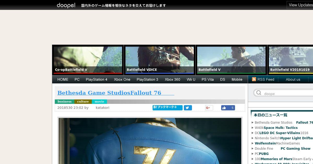The height and width of the screenshot is (164, 313).
Task: Open the Memories of Mars news item
Action: [284, 159]
